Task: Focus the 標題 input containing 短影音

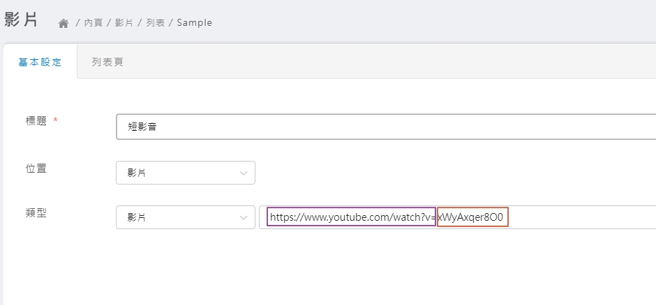Action: tap(384, 127)
